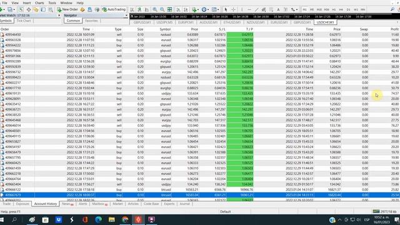
Task: Open the Favorites tab in Navigator
Action: coord(91,21)
